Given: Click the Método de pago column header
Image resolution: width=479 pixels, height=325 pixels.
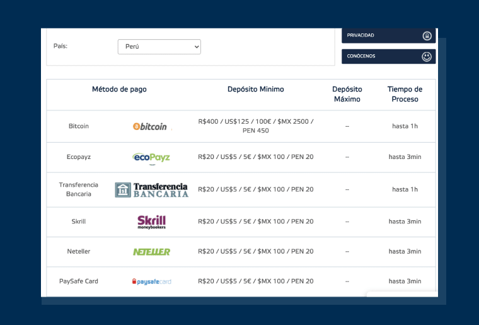Looking at the screenshot, I should click(x=120, y=89).
